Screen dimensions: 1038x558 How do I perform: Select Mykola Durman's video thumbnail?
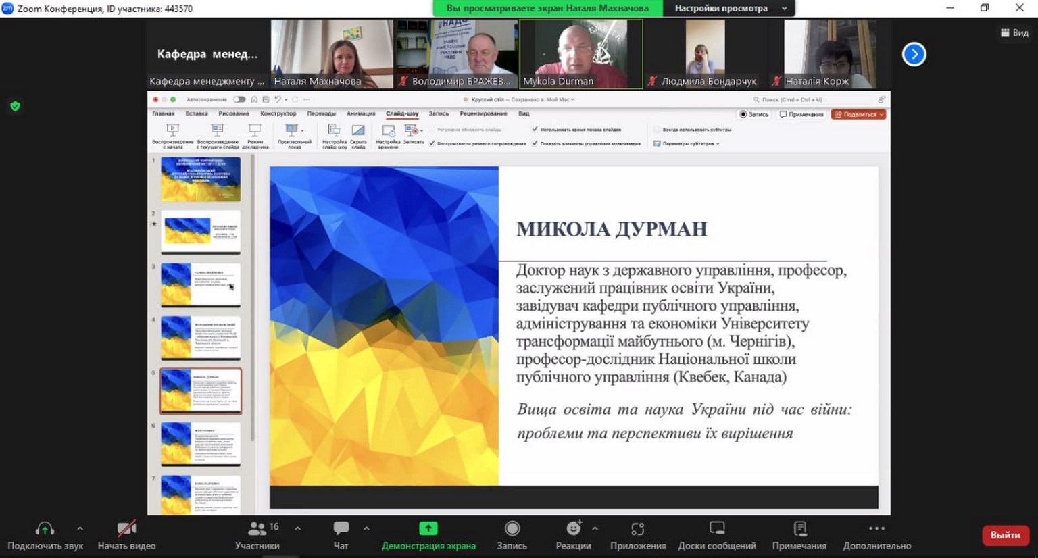pos(580,54)
